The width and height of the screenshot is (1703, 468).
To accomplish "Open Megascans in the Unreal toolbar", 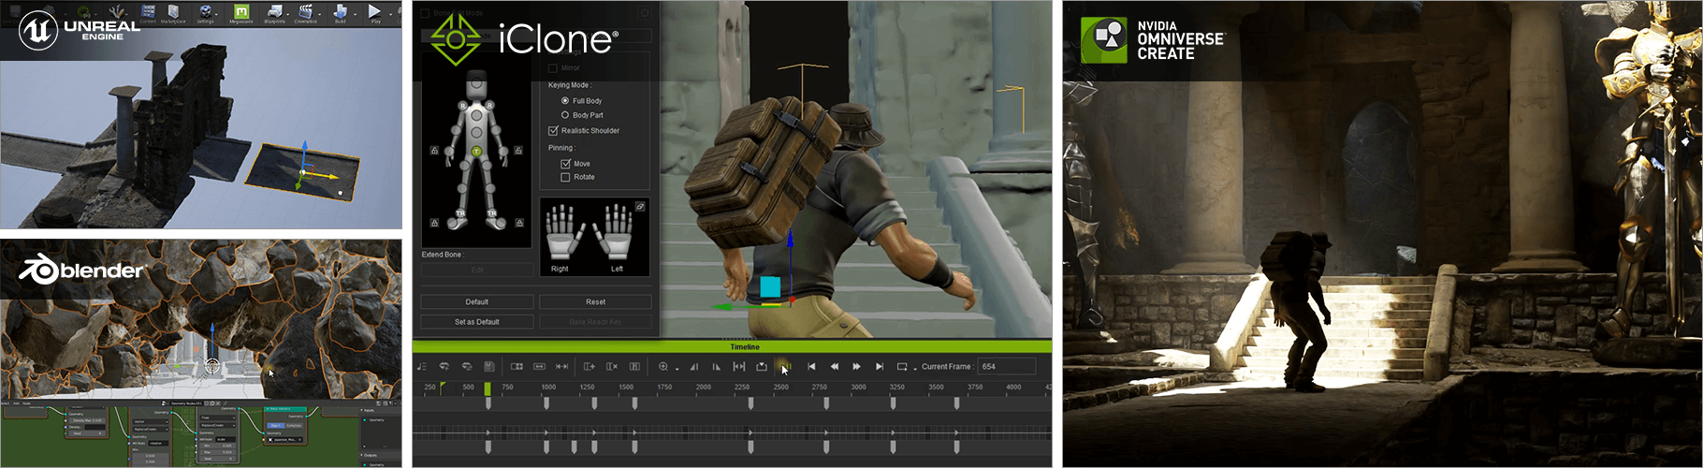I will 240,12.
